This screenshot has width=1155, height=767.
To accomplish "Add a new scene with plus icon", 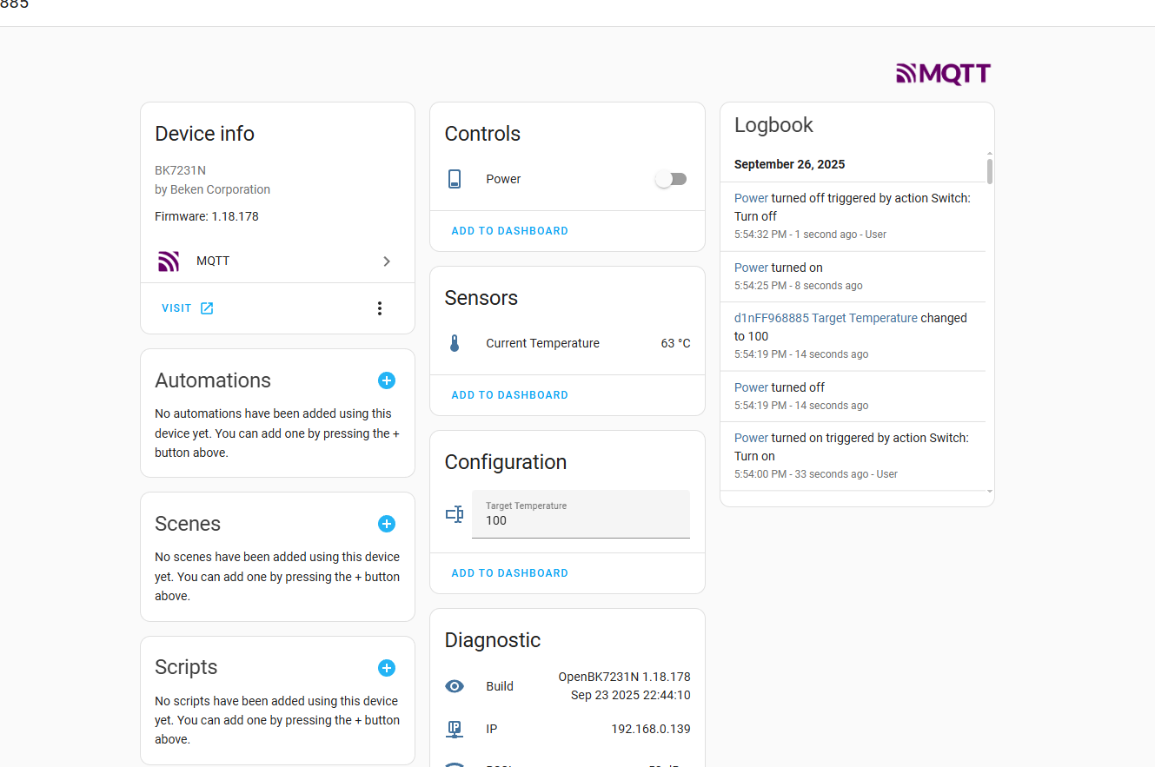I will point(387,524).
